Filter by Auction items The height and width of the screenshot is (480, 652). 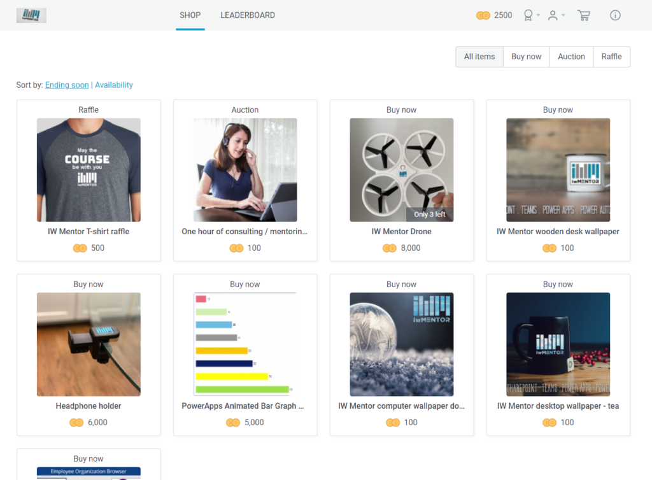point(571,57)
